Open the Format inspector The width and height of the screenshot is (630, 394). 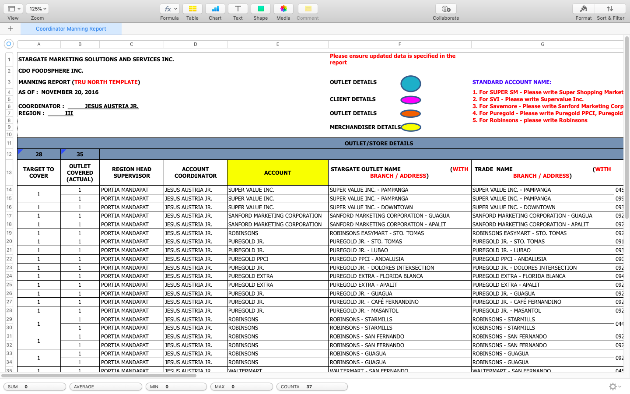(x=584, y=9)
